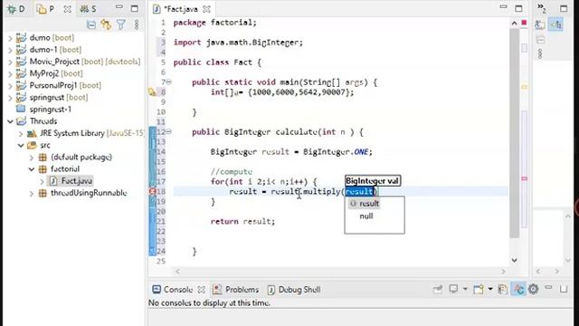Click the Display Selected Console icon
This screenshot has width=579, height=326.
pos(453,289)
